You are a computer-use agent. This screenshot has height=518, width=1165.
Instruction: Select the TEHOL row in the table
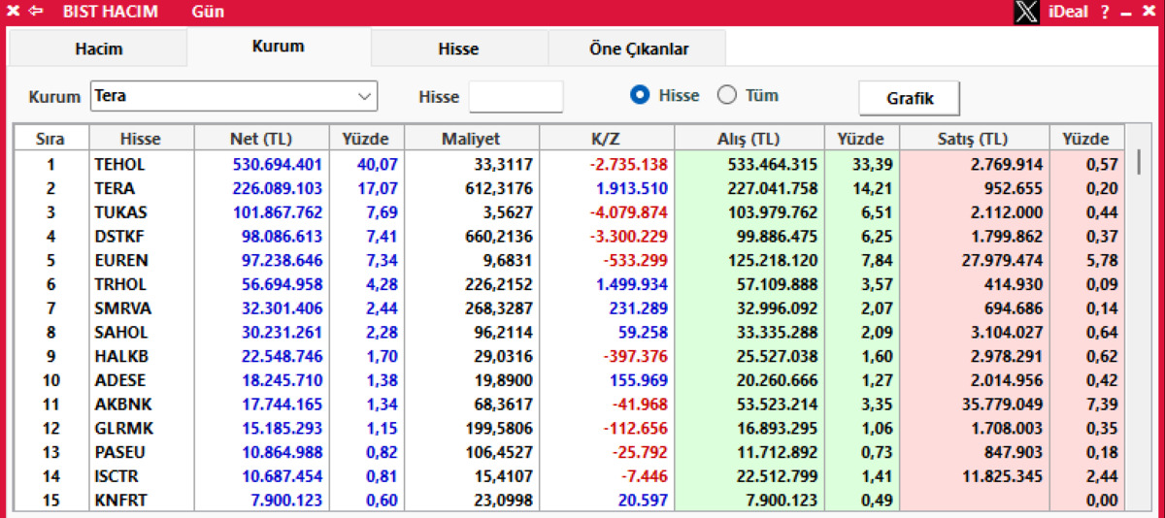(x=569, y=164)
